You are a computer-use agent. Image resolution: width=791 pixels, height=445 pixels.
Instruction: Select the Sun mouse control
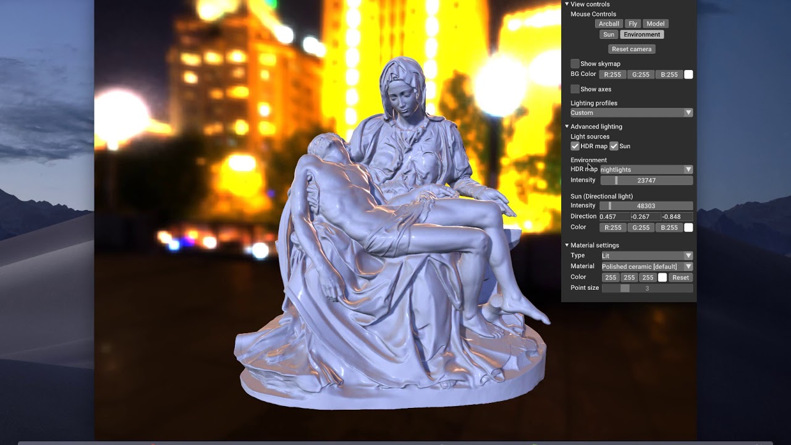click(609, 35)
